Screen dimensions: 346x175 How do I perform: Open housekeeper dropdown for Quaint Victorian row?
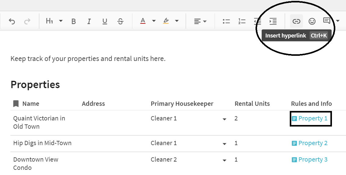224,119
